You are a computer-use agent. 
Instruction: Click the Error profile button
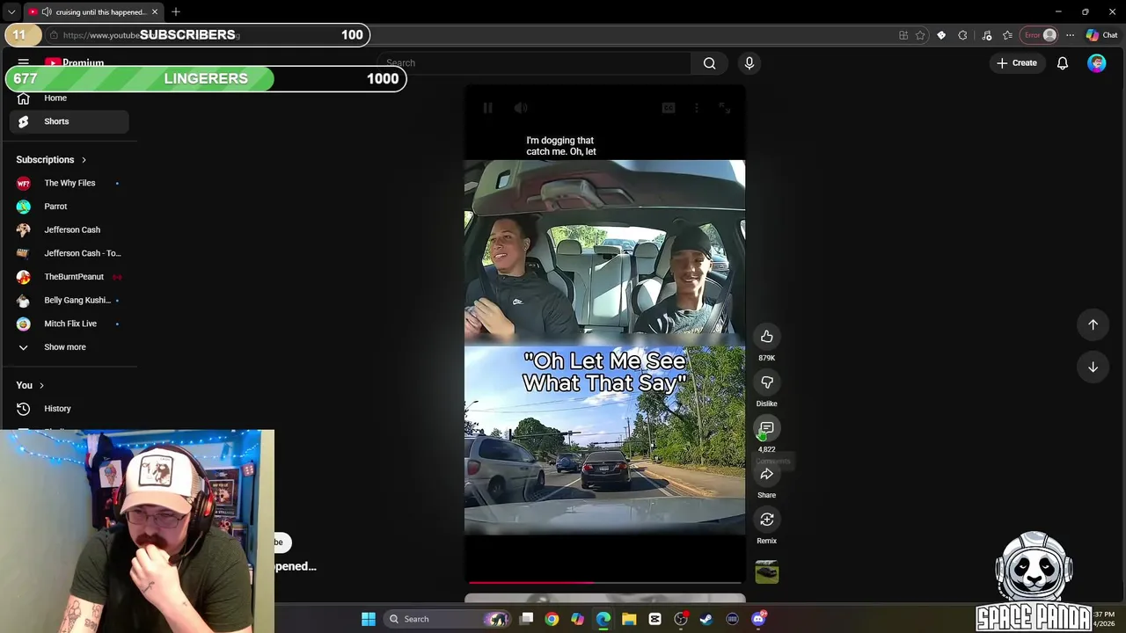(x=1040, y=35)
